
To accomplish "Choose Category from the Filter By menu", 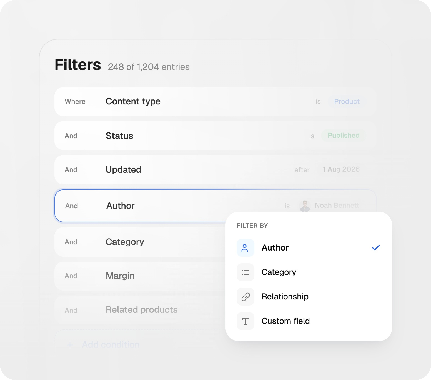I will (x=309, y=272).
